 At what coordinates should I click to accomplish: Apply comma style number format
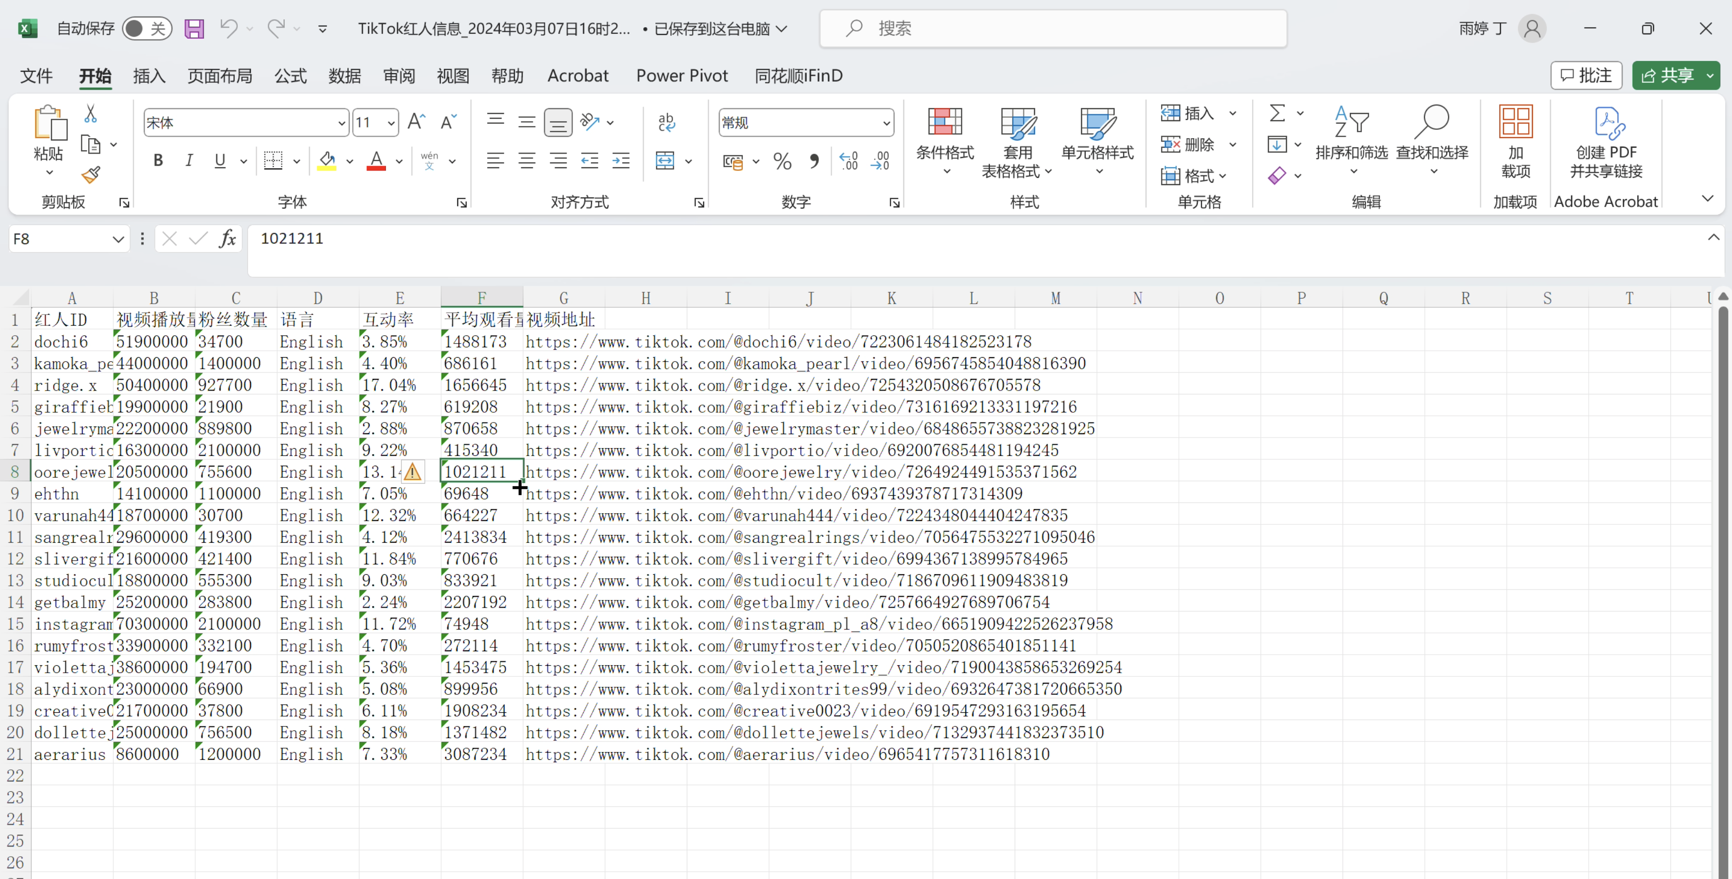point(814,161)
